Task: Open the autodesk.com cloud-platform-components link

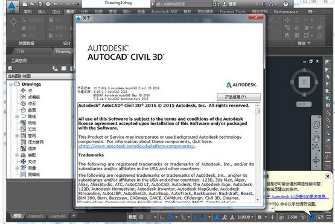Action: tap(136, 146)
